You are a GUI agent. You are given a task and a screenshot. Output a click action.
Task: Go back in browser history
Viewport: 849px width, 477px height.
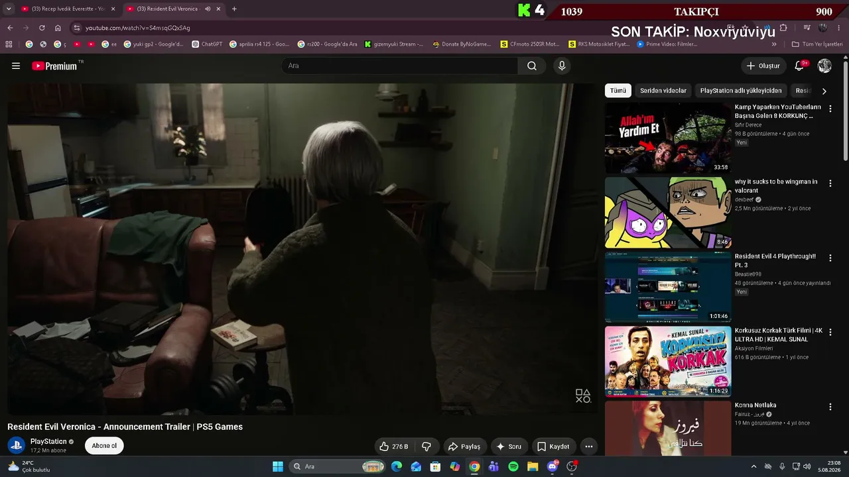click(x=10, y=28)
